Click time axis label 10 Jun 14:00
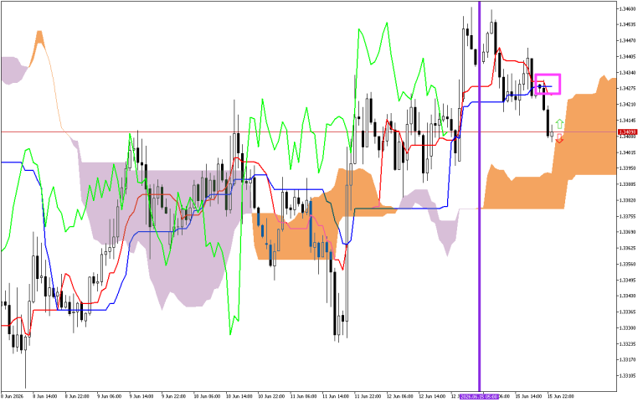This screenshot has width=643, height=402. coord(239,397)
